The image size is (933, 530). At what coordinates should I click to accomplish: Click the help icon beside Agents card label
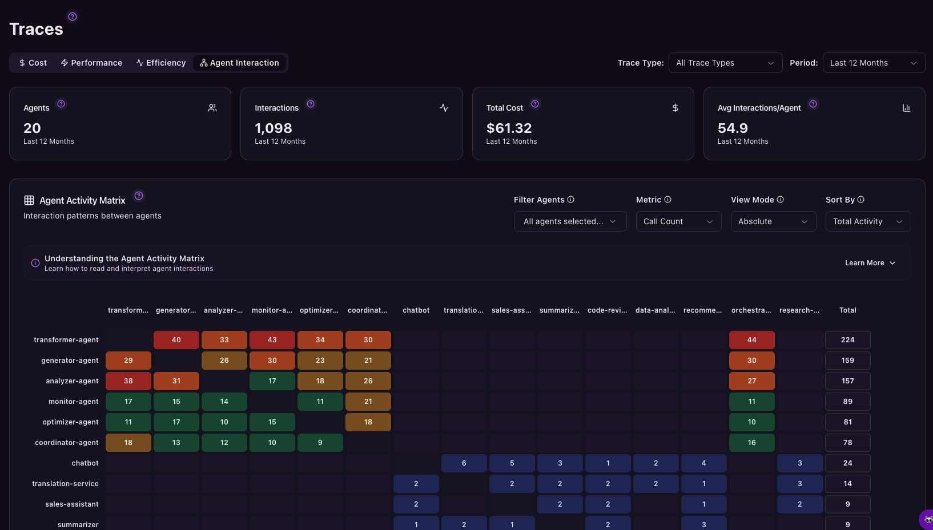(61, 104)
